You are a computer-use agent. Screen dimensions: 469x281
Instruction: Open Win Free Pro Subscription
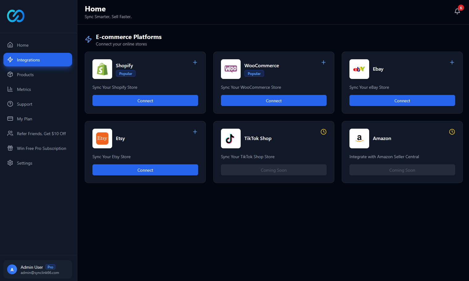click(x=38, y=148)
